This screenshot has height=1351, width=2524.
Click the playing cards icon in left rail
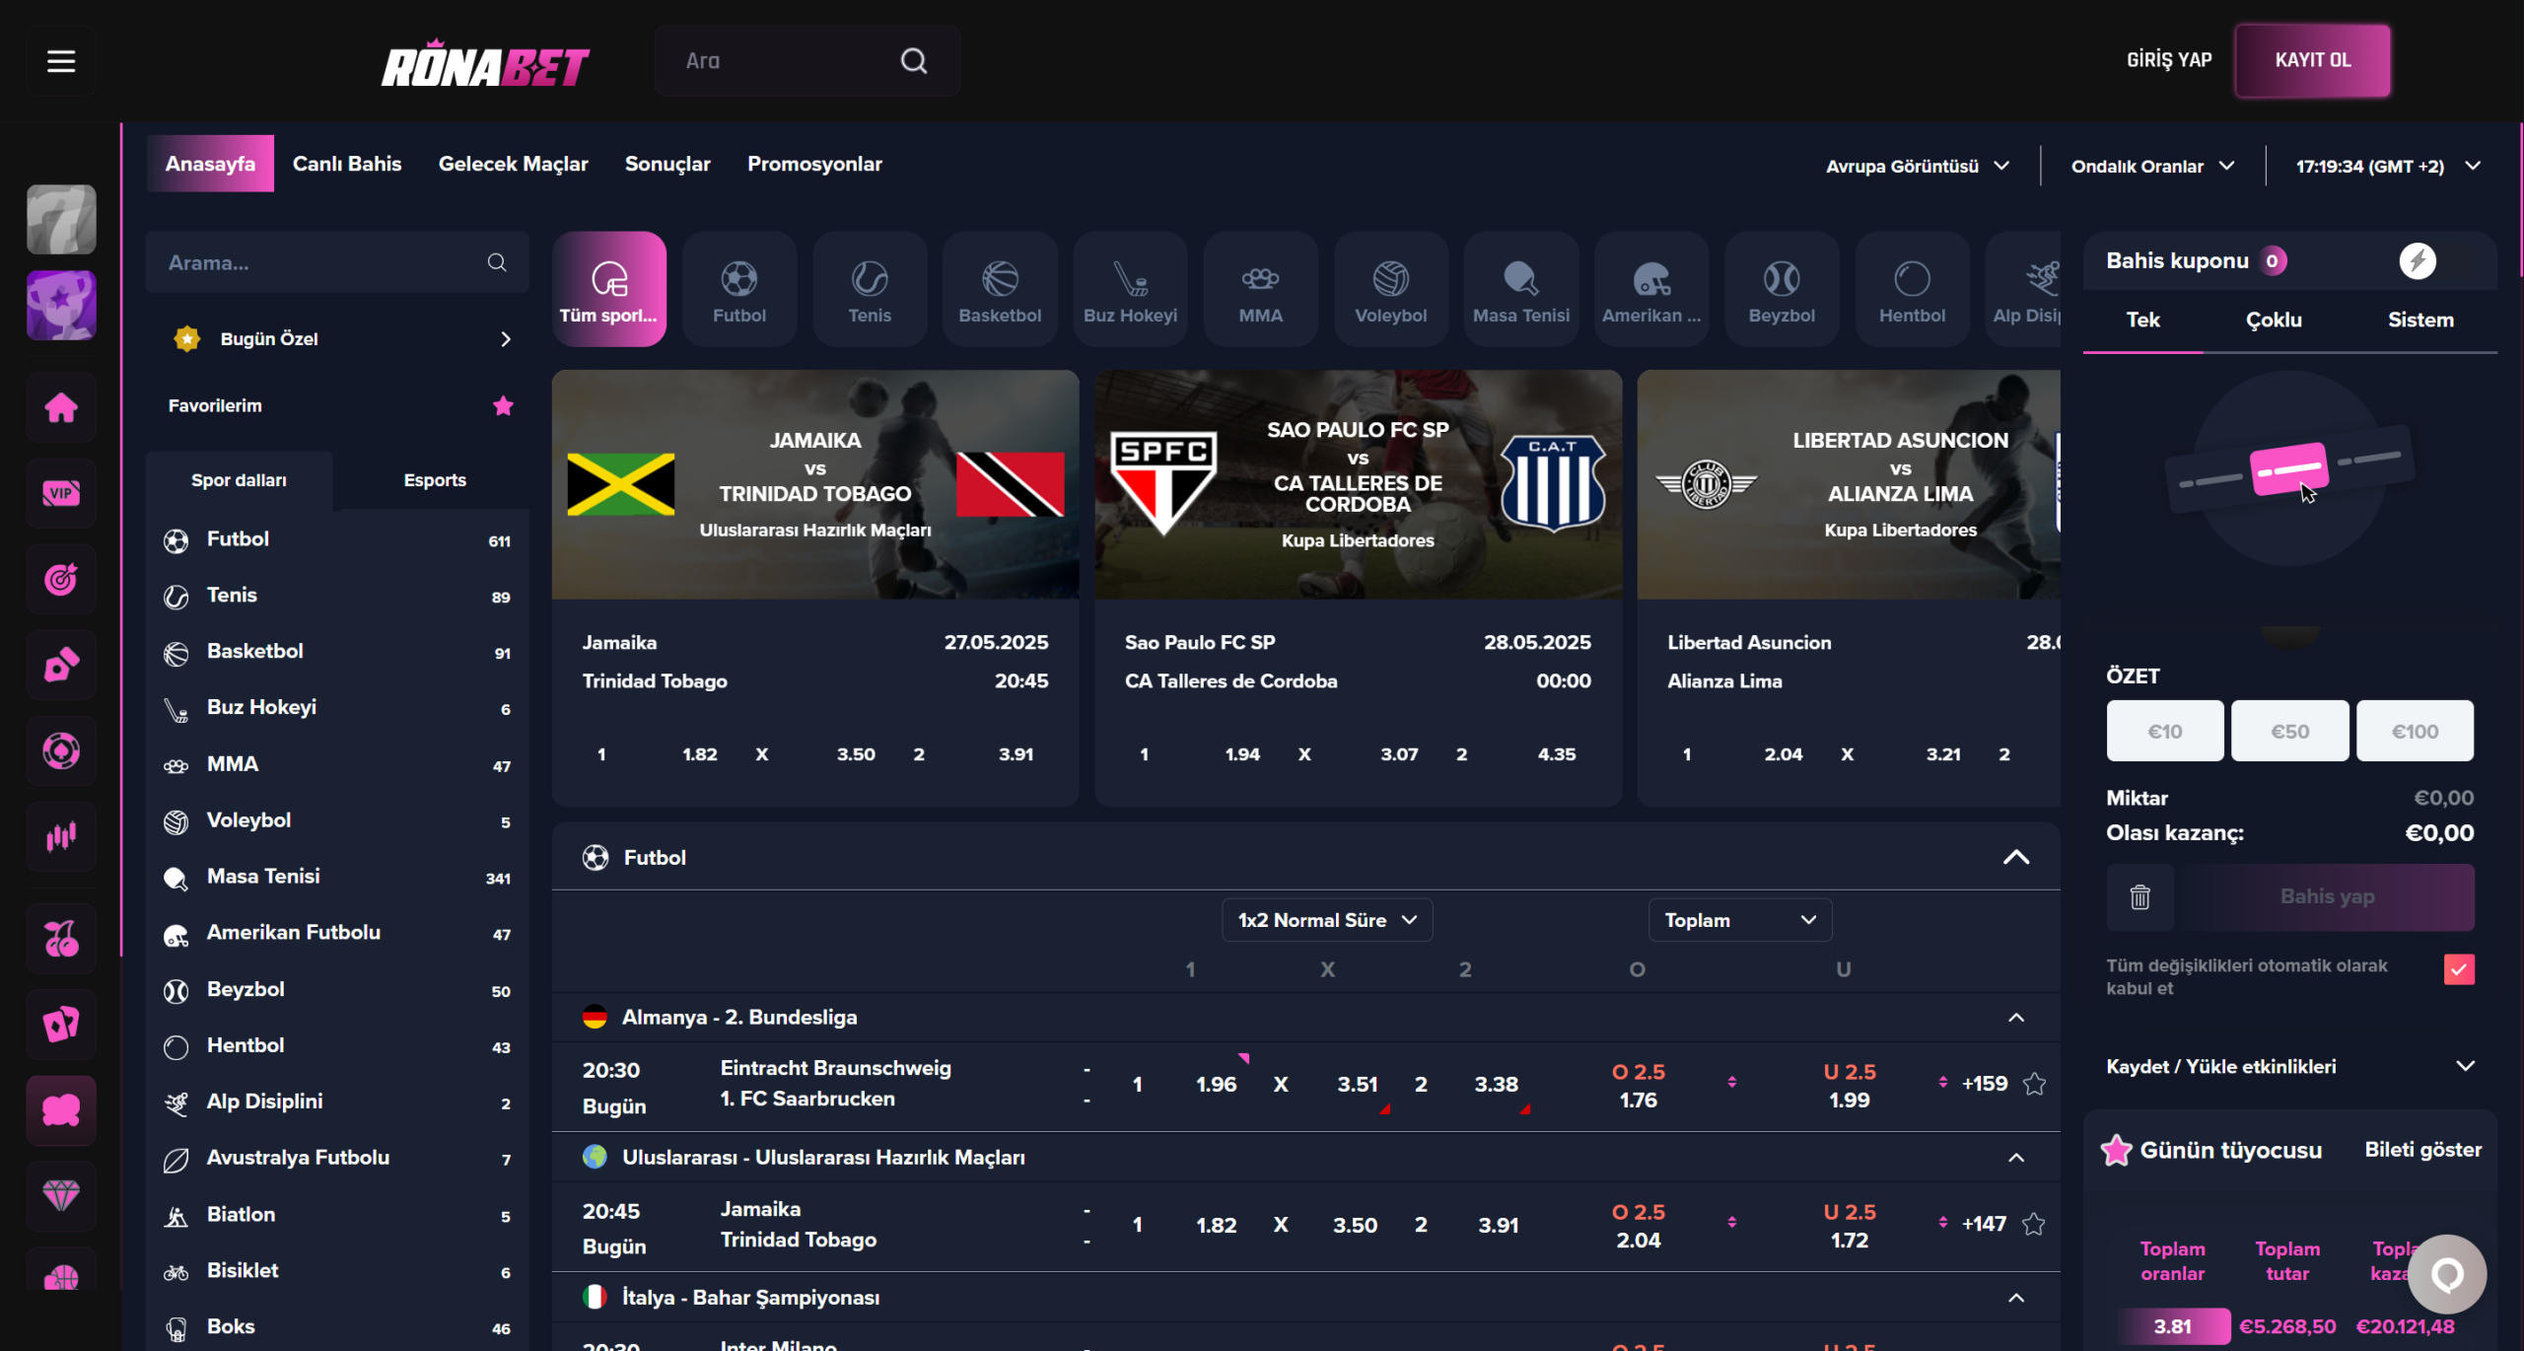pyautogui.click(x=61, y=1024)
